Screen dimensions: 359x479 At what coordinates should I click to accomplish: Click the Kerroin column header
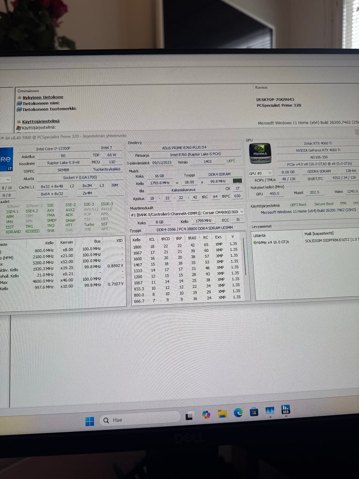tap(67, 242)
